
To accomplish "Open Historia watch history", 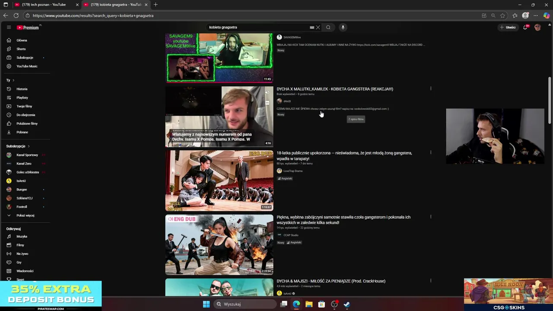I will [22, 89].
